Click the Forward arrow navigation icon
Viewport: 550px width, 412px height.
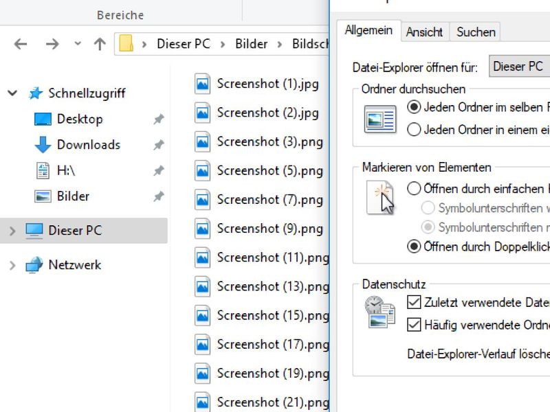pyautogui.click(x=52, y=44)
